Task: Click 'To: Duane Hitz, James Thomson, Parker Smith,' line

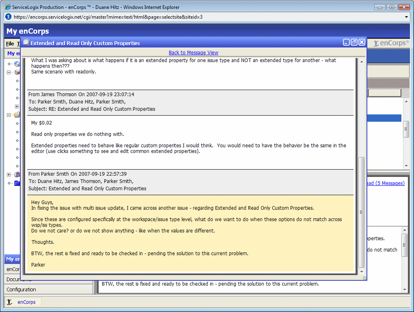Action: click(81, 181)
